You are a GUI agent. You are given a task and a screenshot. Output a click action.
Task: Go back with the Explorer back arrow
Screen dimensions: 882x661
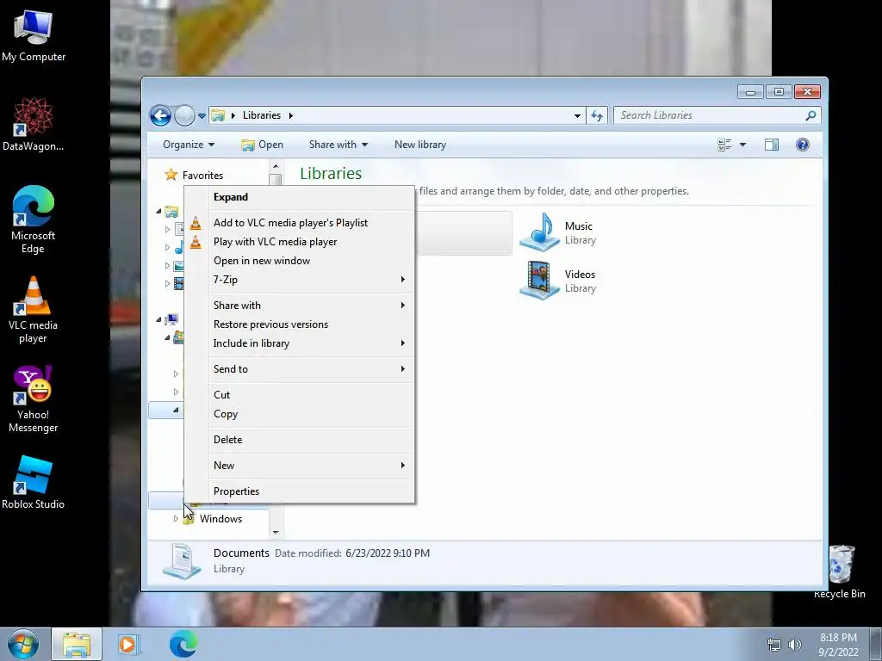[x=160, y=116]
